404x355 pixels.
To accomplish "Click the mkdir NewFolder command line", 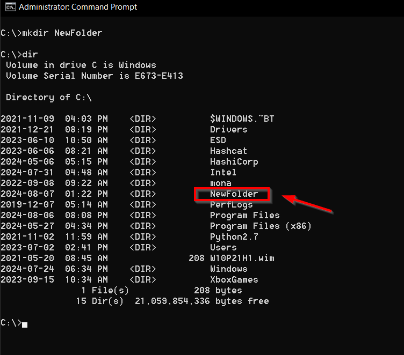I will (52, 33).
